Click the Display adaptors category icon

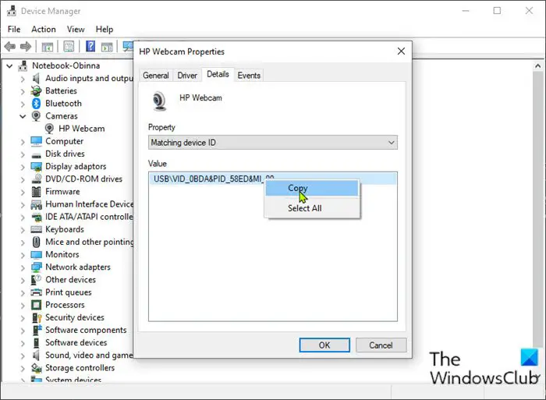click(x=36, y=166)
